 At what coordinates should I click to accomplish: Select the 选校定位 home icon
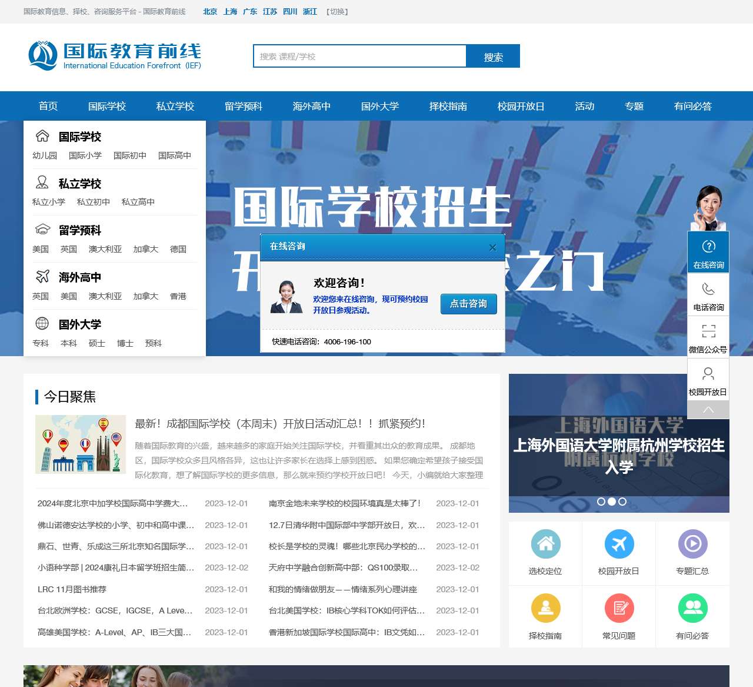tap(545, 545)
